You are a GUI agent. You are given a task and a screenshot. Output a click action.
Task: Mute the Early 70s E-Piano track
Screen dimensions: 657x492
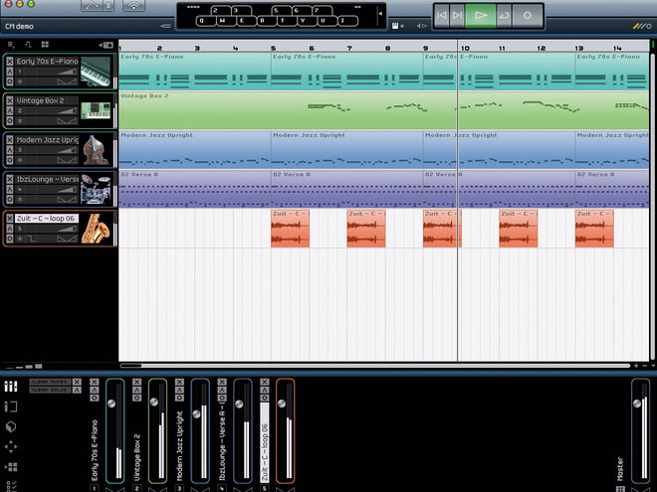[x=10, y=61]
